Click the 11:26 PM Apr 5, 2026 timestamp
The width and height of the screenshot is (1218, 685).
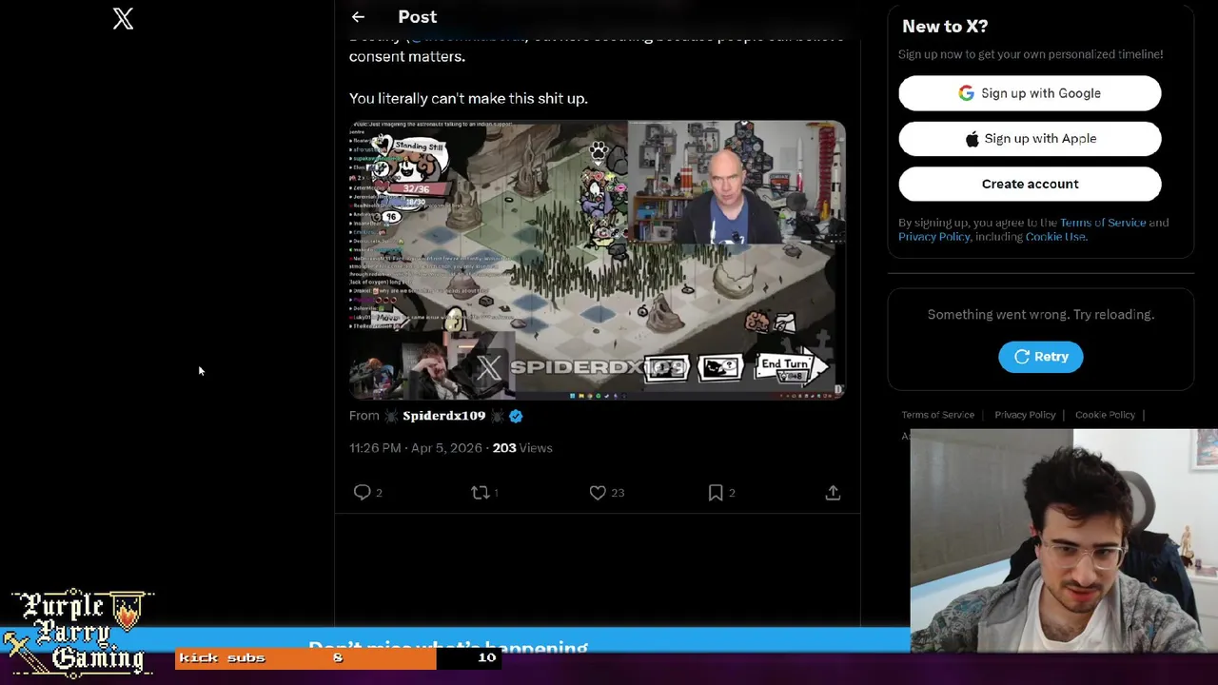click(418, 448)
